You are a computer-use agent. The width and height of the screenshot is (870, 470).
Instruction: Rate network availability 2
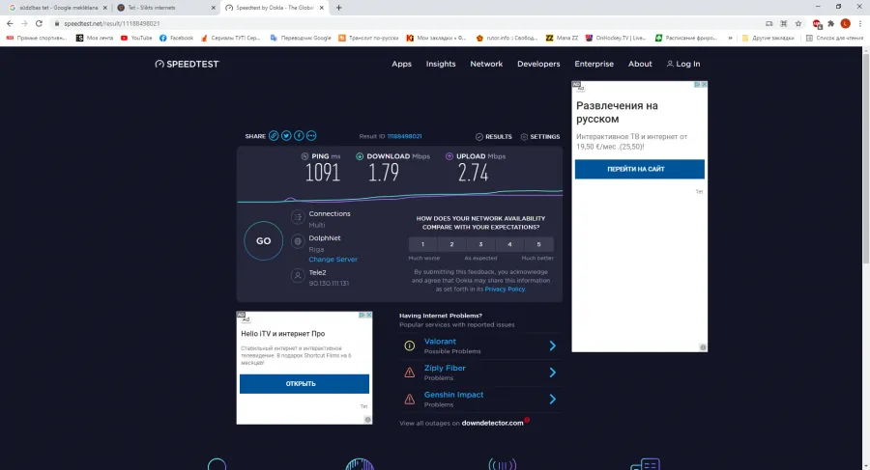pos(451,244)
